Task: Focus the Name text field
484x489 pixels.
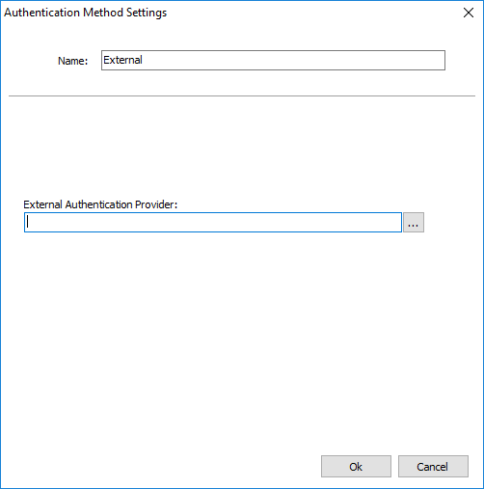Action: [x=273, y=60]
